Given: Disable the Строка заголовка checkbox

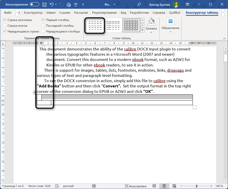Looking at the screenshot, I should 5,20.
